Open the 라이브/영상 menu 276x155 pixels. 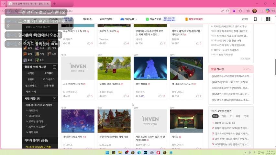tap(106, 19)
